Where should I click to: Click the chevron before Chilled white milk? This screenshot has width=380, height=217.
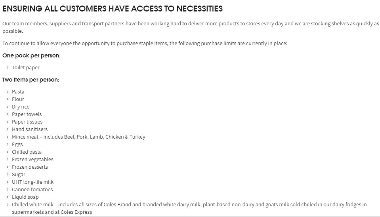[x=7, y=204]
